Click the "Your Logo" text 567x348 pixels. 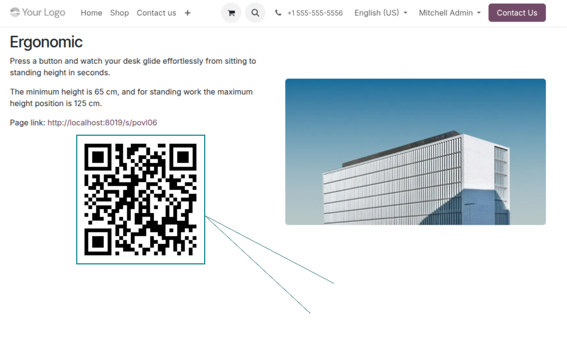pos(44,13)
